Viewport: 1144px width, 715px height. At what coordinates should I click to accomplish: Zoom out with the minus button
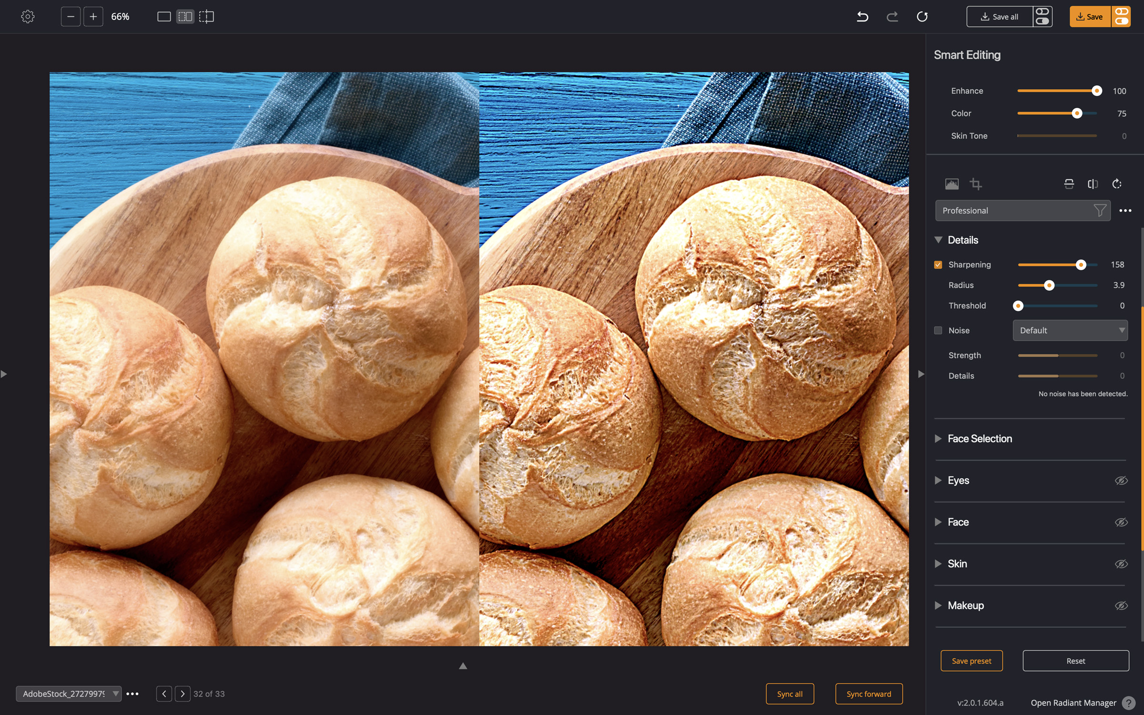(x=71, y=17)
